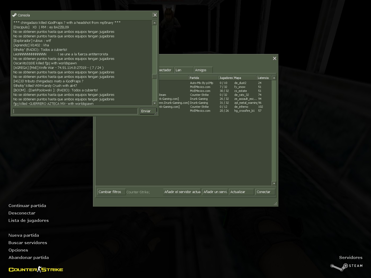Select the de_inferno server row
This screenshot has height=278, width=371.
click(x=215, y=107)
